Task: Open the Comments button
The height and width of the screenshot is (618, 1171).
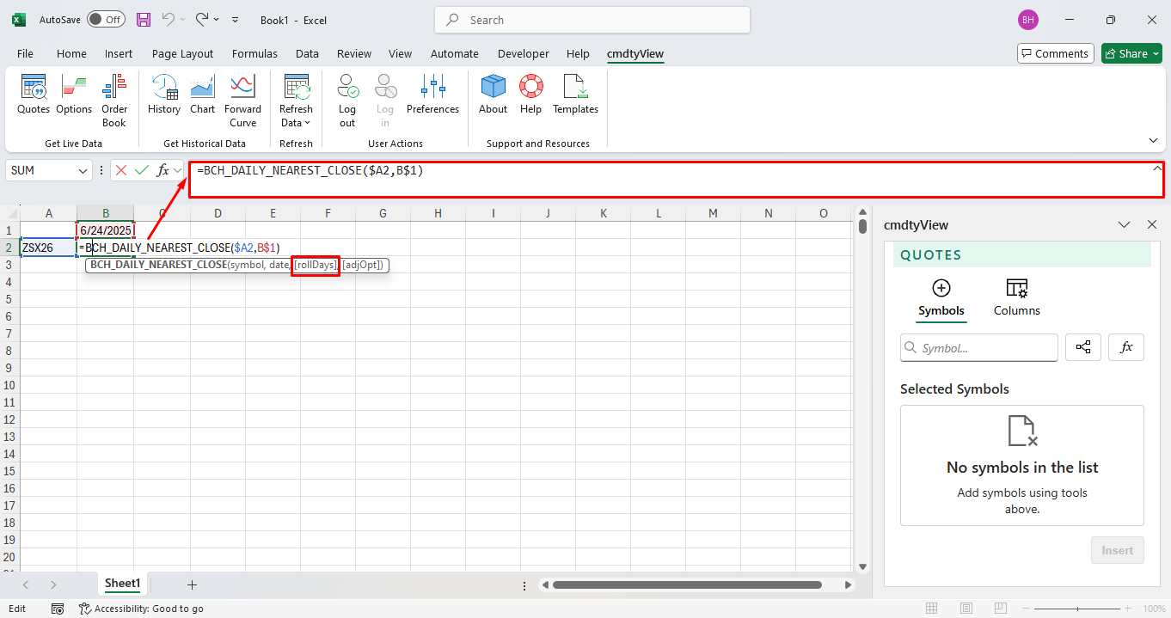Action: (1055, 53)
